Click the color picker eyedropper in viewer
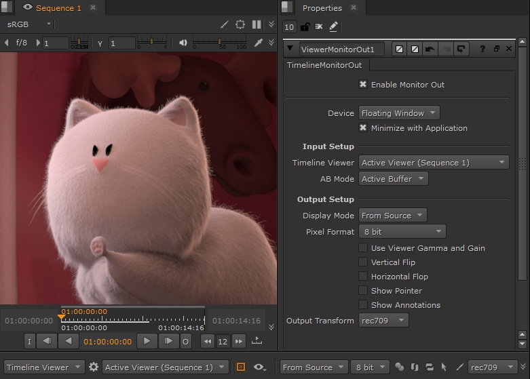This screenshot has width=530, height=379. [258, 43]
